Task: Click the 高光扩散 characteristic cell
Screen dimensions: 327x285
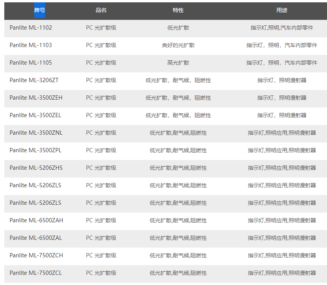Action: click(178, 63)
